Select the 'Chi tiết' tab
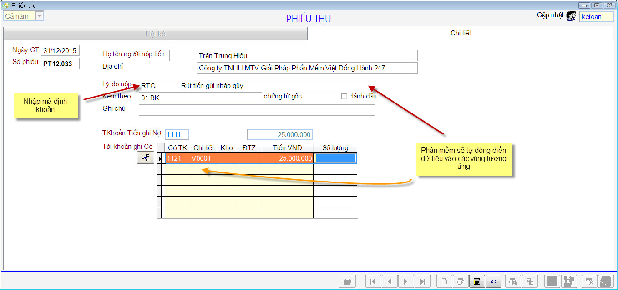This screenshot has width=618, height=290. point(461,33)
